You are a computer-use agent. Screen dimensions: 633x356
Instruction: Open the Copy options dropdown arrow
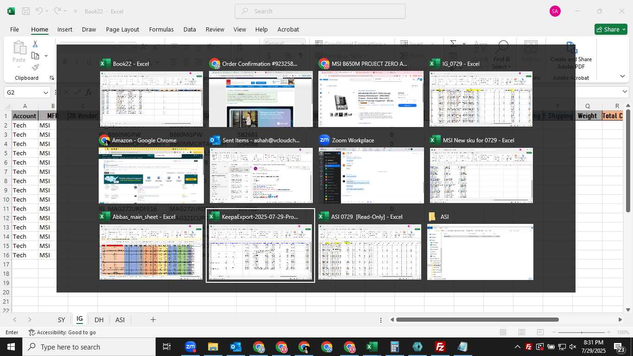tap(46, 56)
